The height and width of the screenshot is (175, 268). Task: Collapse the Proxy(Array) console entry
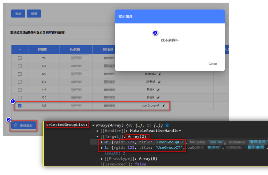pyautogui.click(x=93, y=125)
